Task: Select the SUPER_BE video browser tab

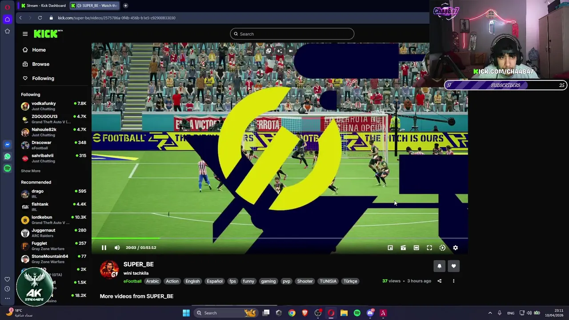Action: coord(95,5)
